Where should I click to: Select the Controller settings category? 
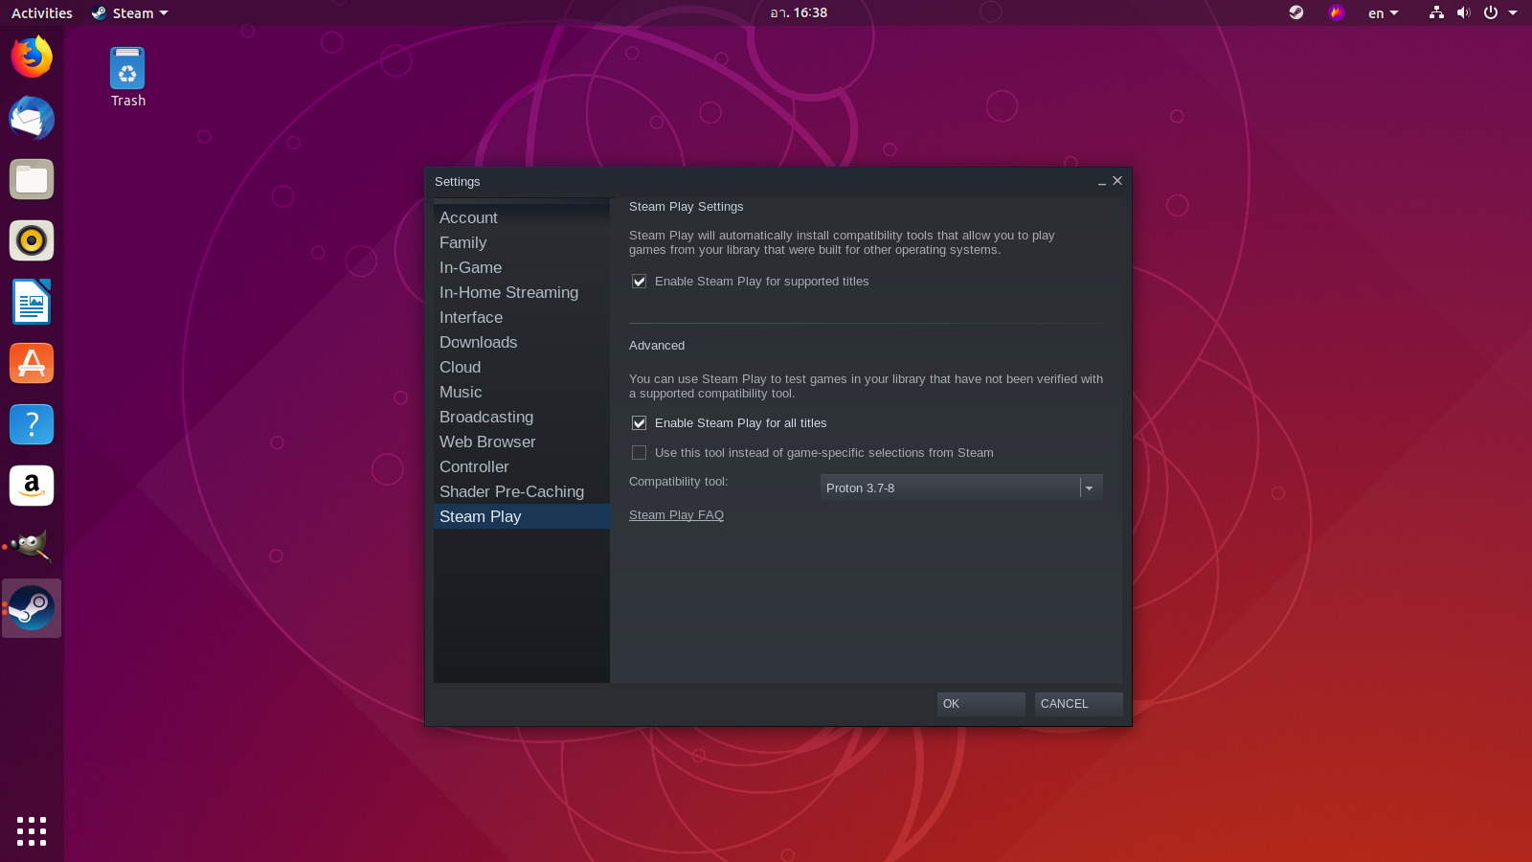[x=522, y=466]
